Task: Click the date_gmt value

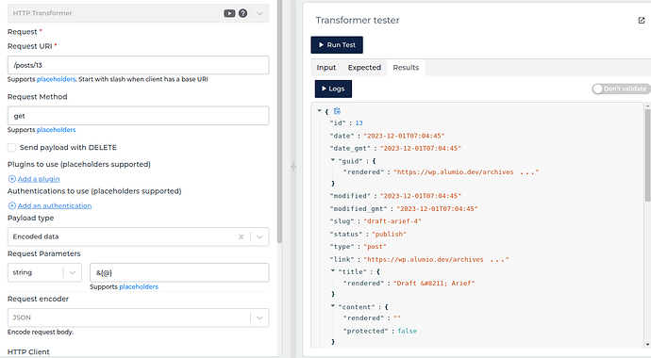Action: pos(420,148)
